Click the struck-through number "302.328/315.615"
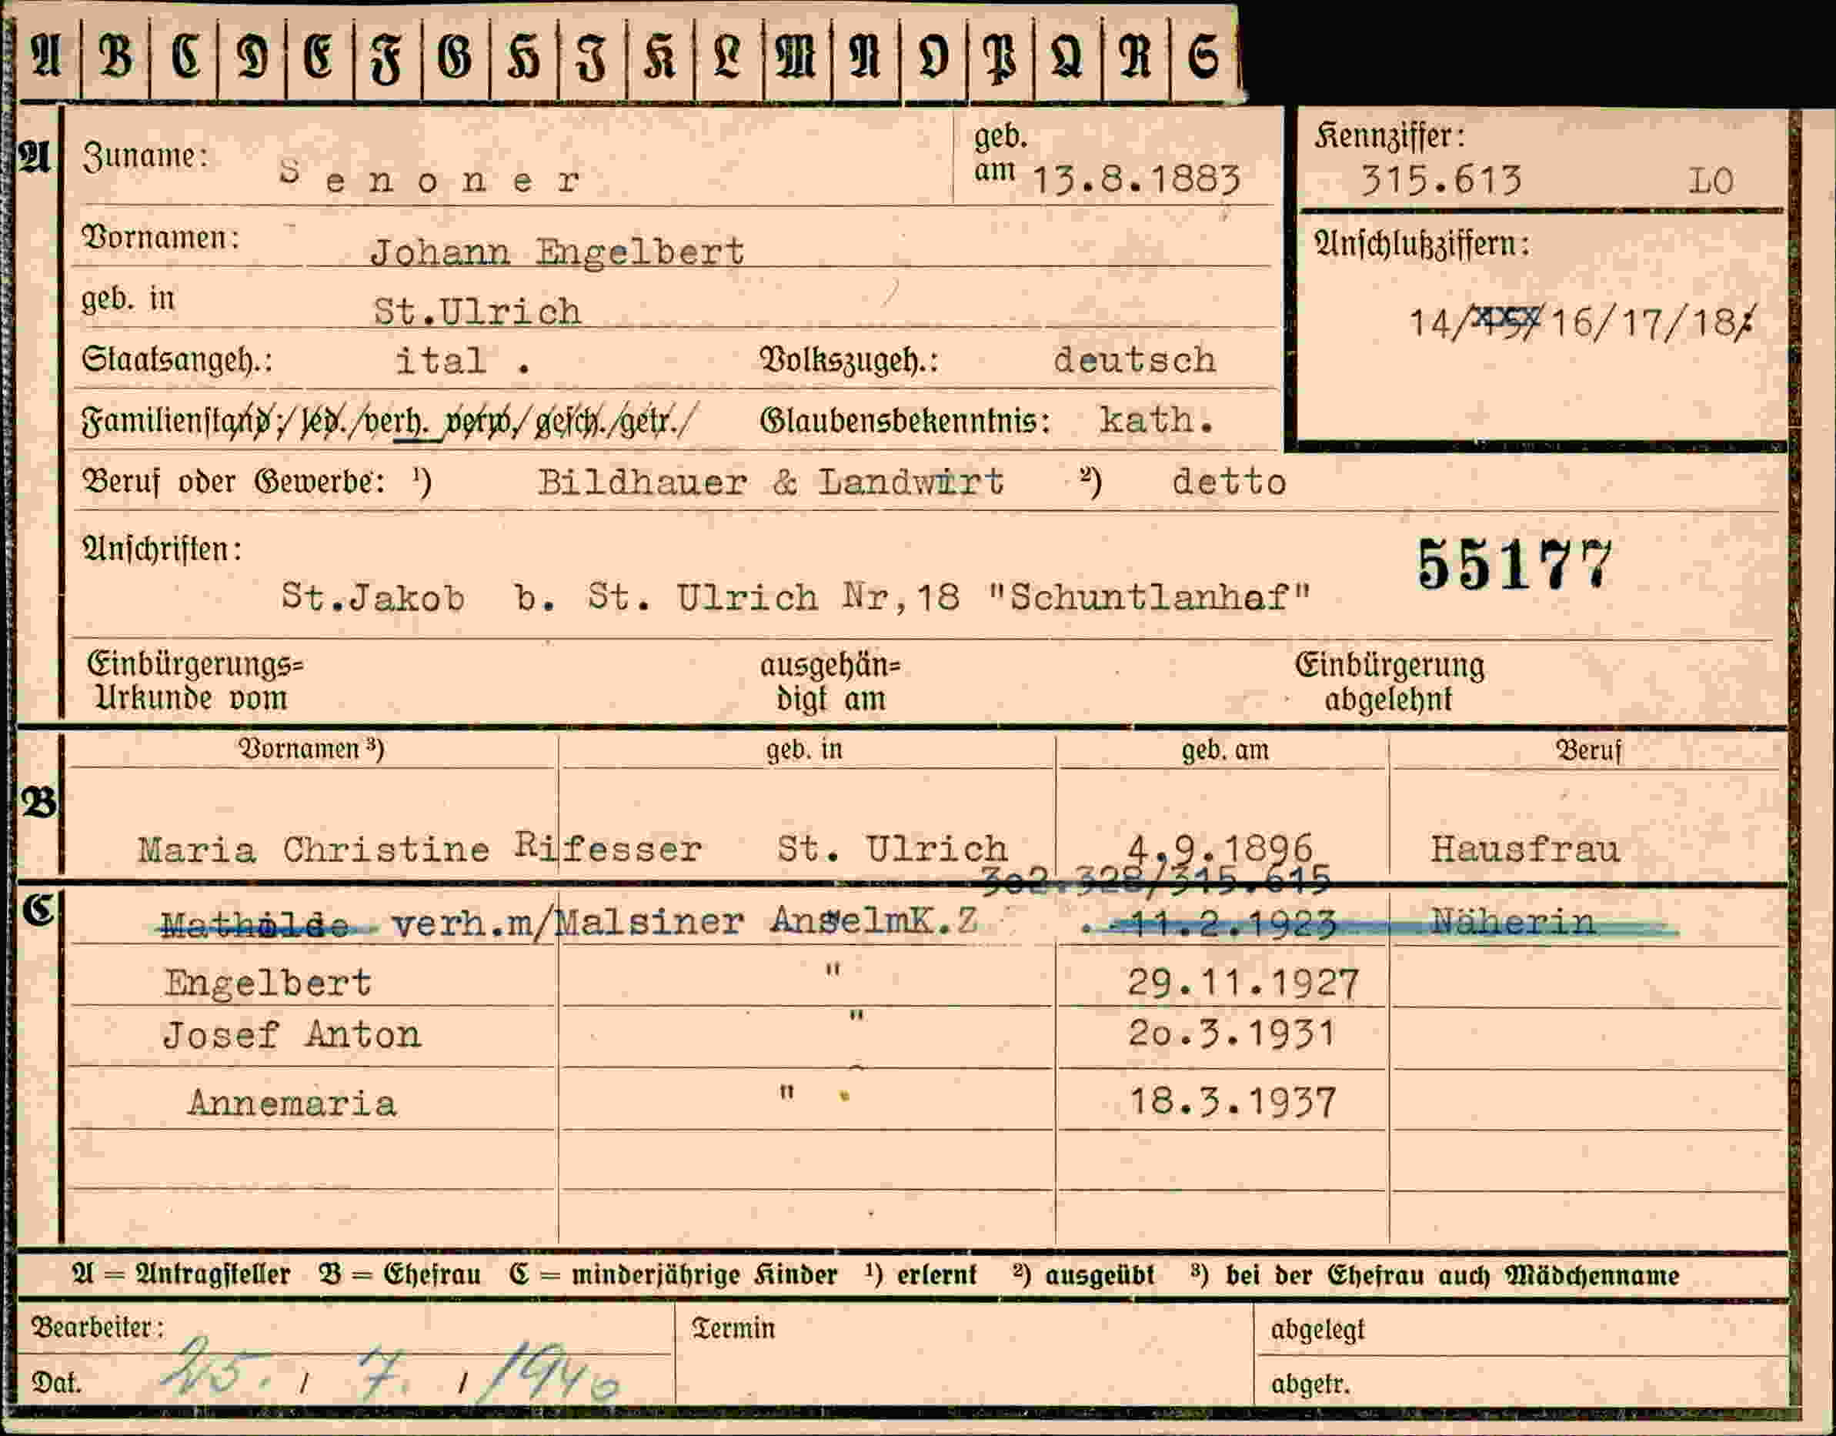 pos(1156,881)
